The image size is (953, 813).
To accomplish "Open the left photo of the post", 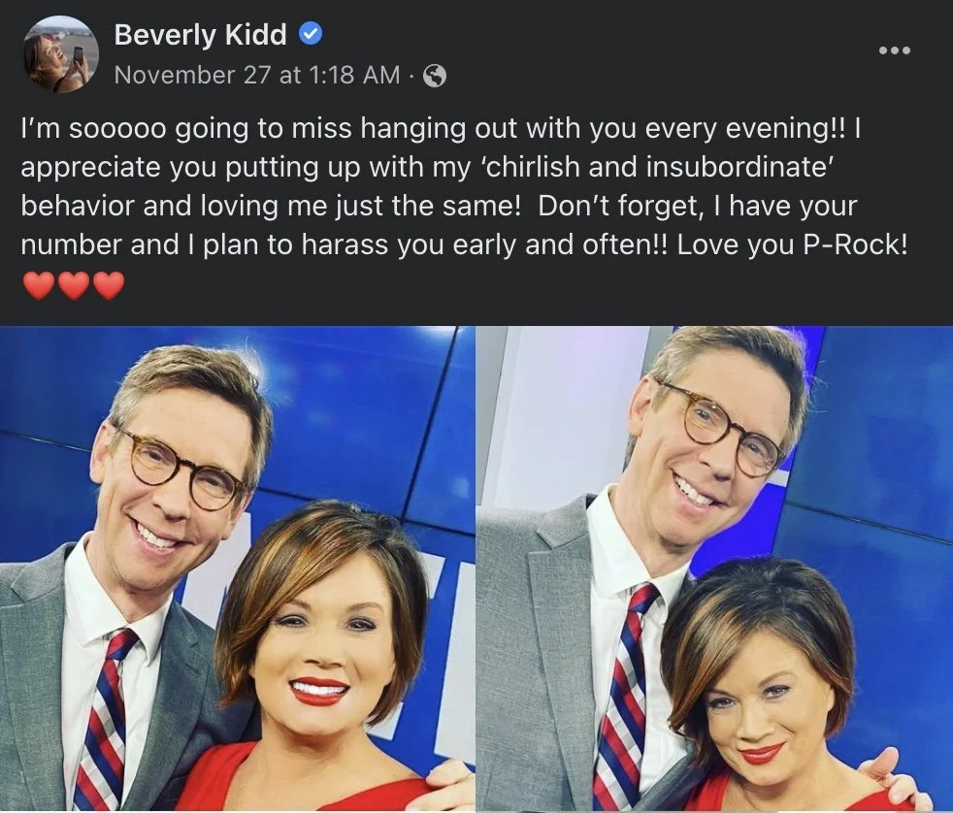I will click(x=237, y=569).
